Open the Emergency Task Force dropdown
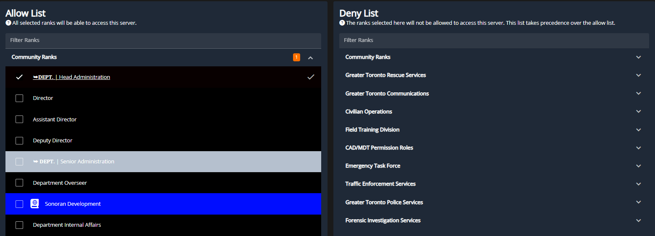The image size is (655, 236). [638, 166]
